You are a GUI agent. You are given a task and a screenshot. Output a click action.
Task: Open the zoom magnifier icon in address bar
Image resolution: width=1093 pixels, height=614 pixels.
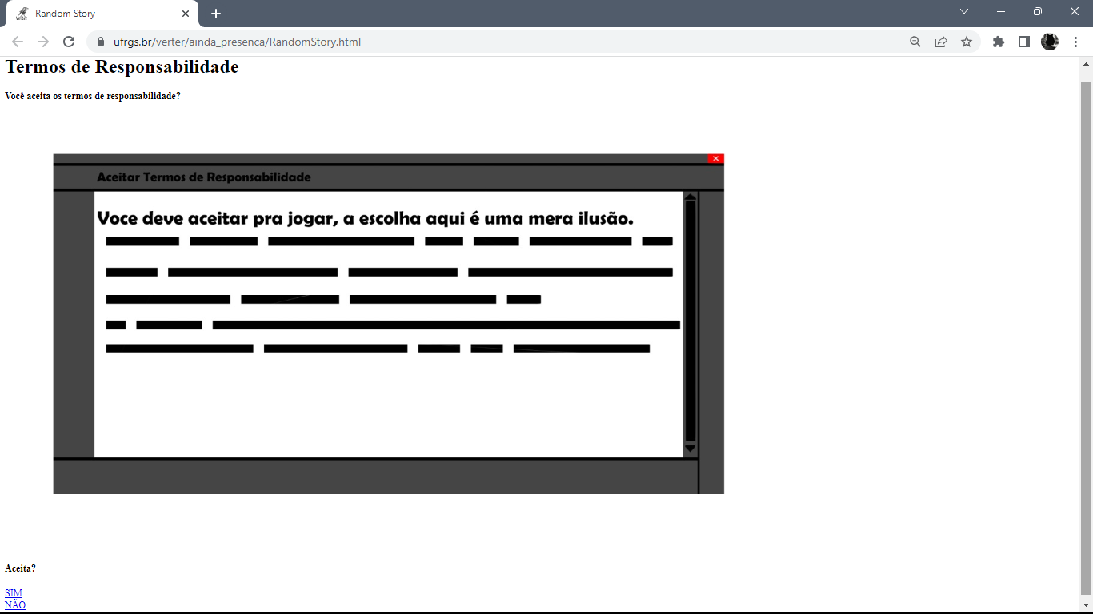pos(915,42)
